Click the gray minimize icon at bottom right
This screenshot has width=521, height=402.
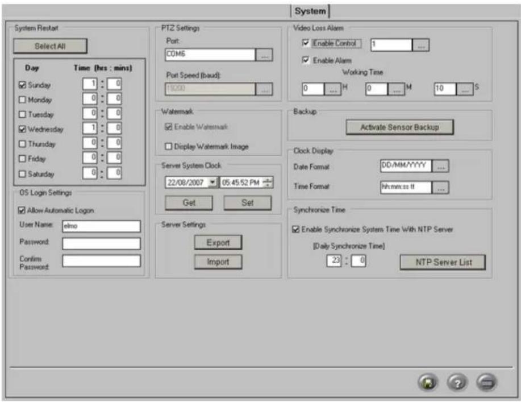487,382
